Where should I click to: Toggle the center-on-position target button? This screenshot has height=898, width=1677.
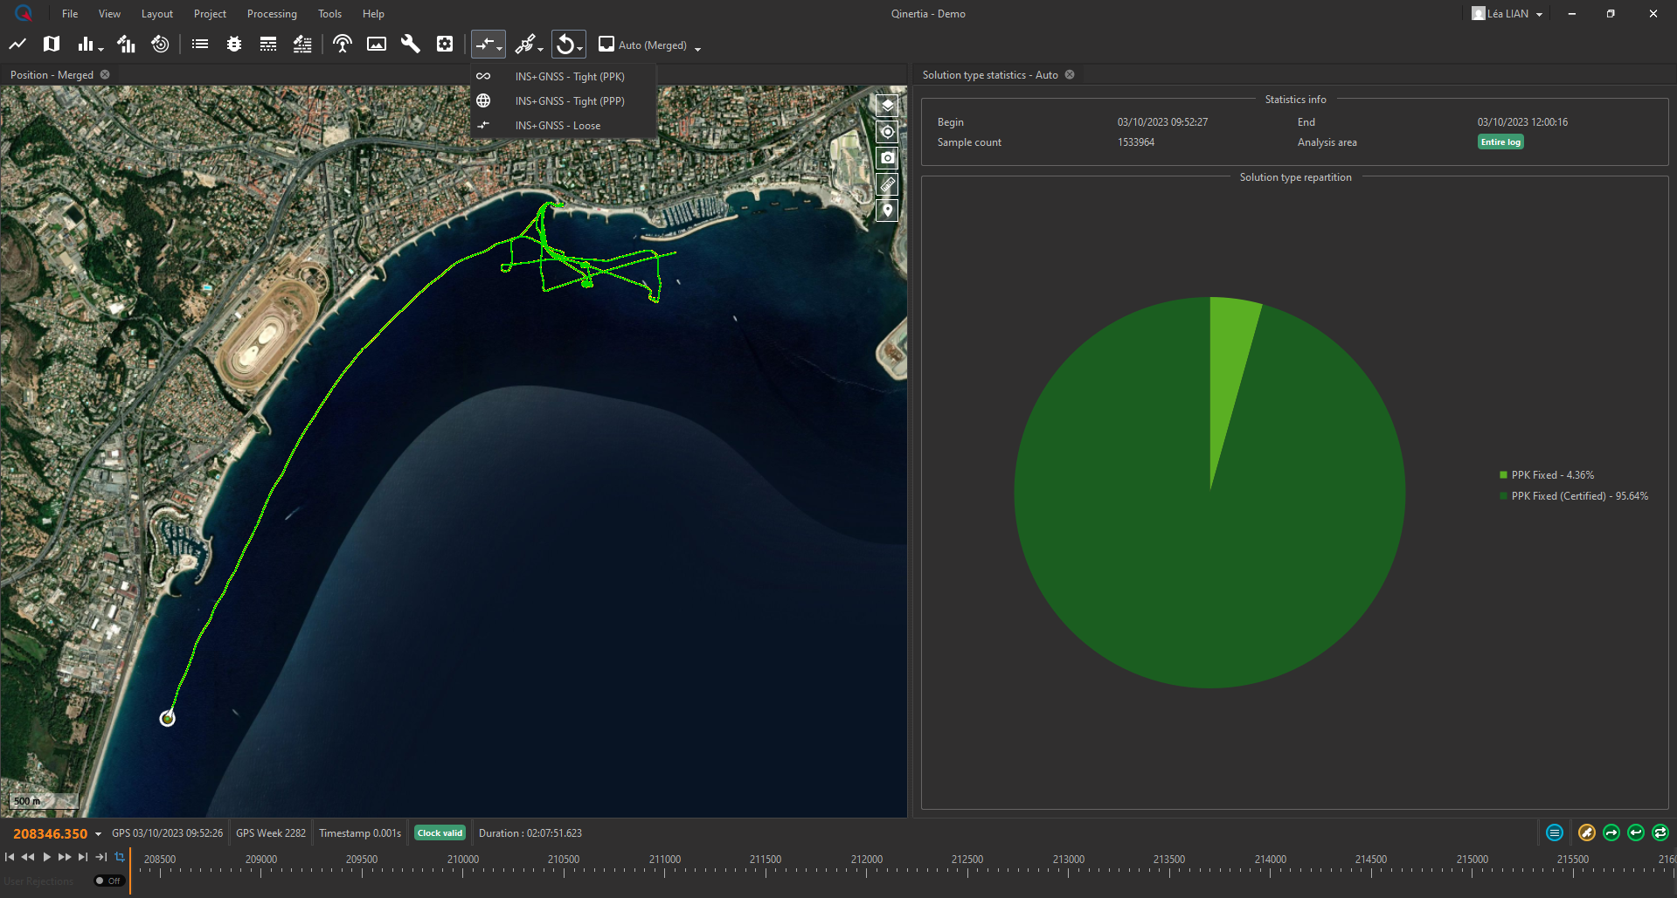click(887, 132)
